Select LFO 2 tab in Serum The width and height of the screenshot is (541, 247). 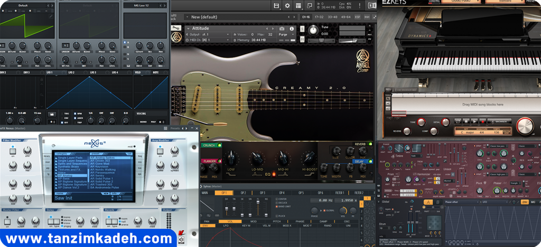(72, 73)
